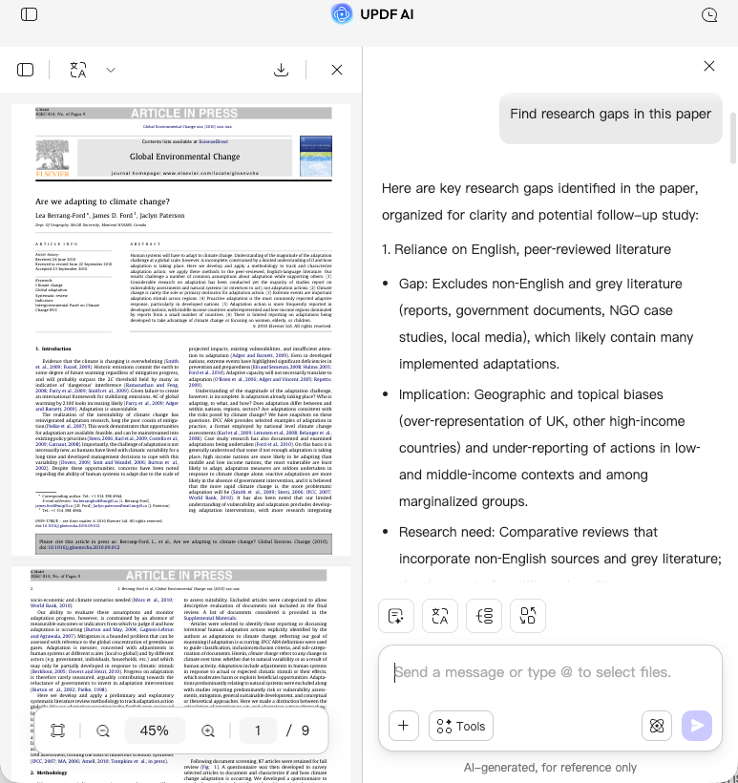Toggle the main sidebar icon in title bar
This screenshot has width=738, height=783.
[x=29, y=14]
